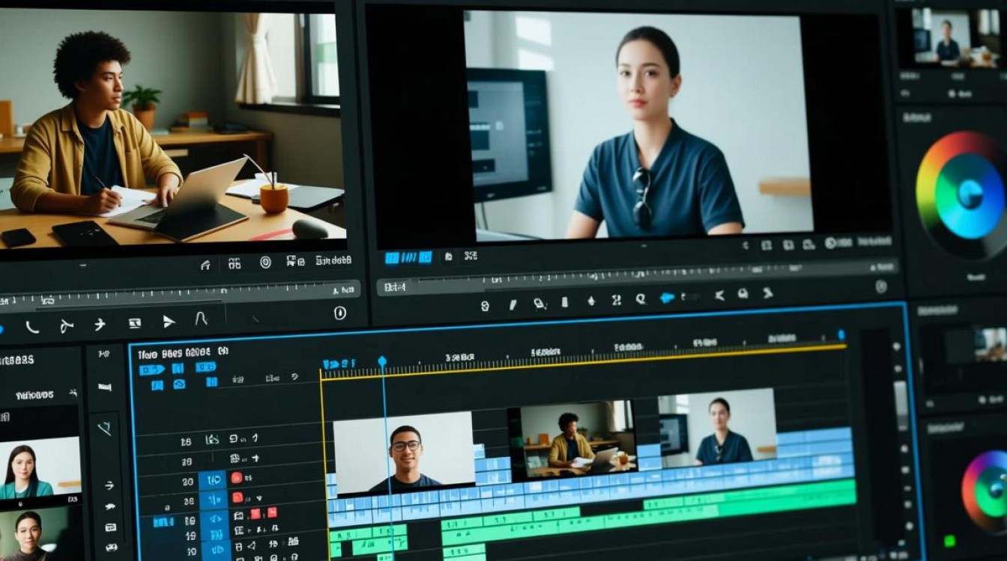Click the circular record icon under the source monitor

265,263
